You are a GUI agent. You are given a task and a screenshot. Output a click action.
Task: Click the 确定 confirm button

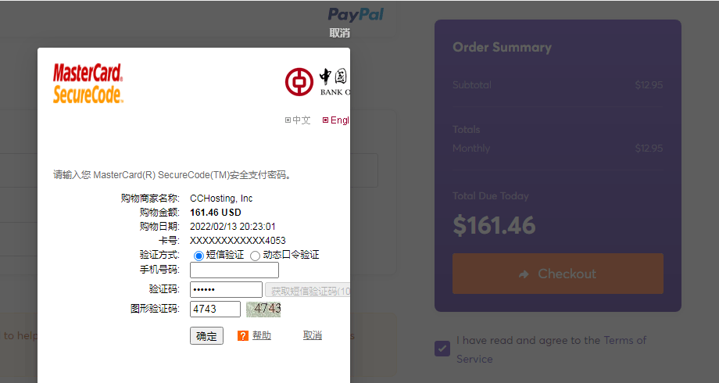206,336
